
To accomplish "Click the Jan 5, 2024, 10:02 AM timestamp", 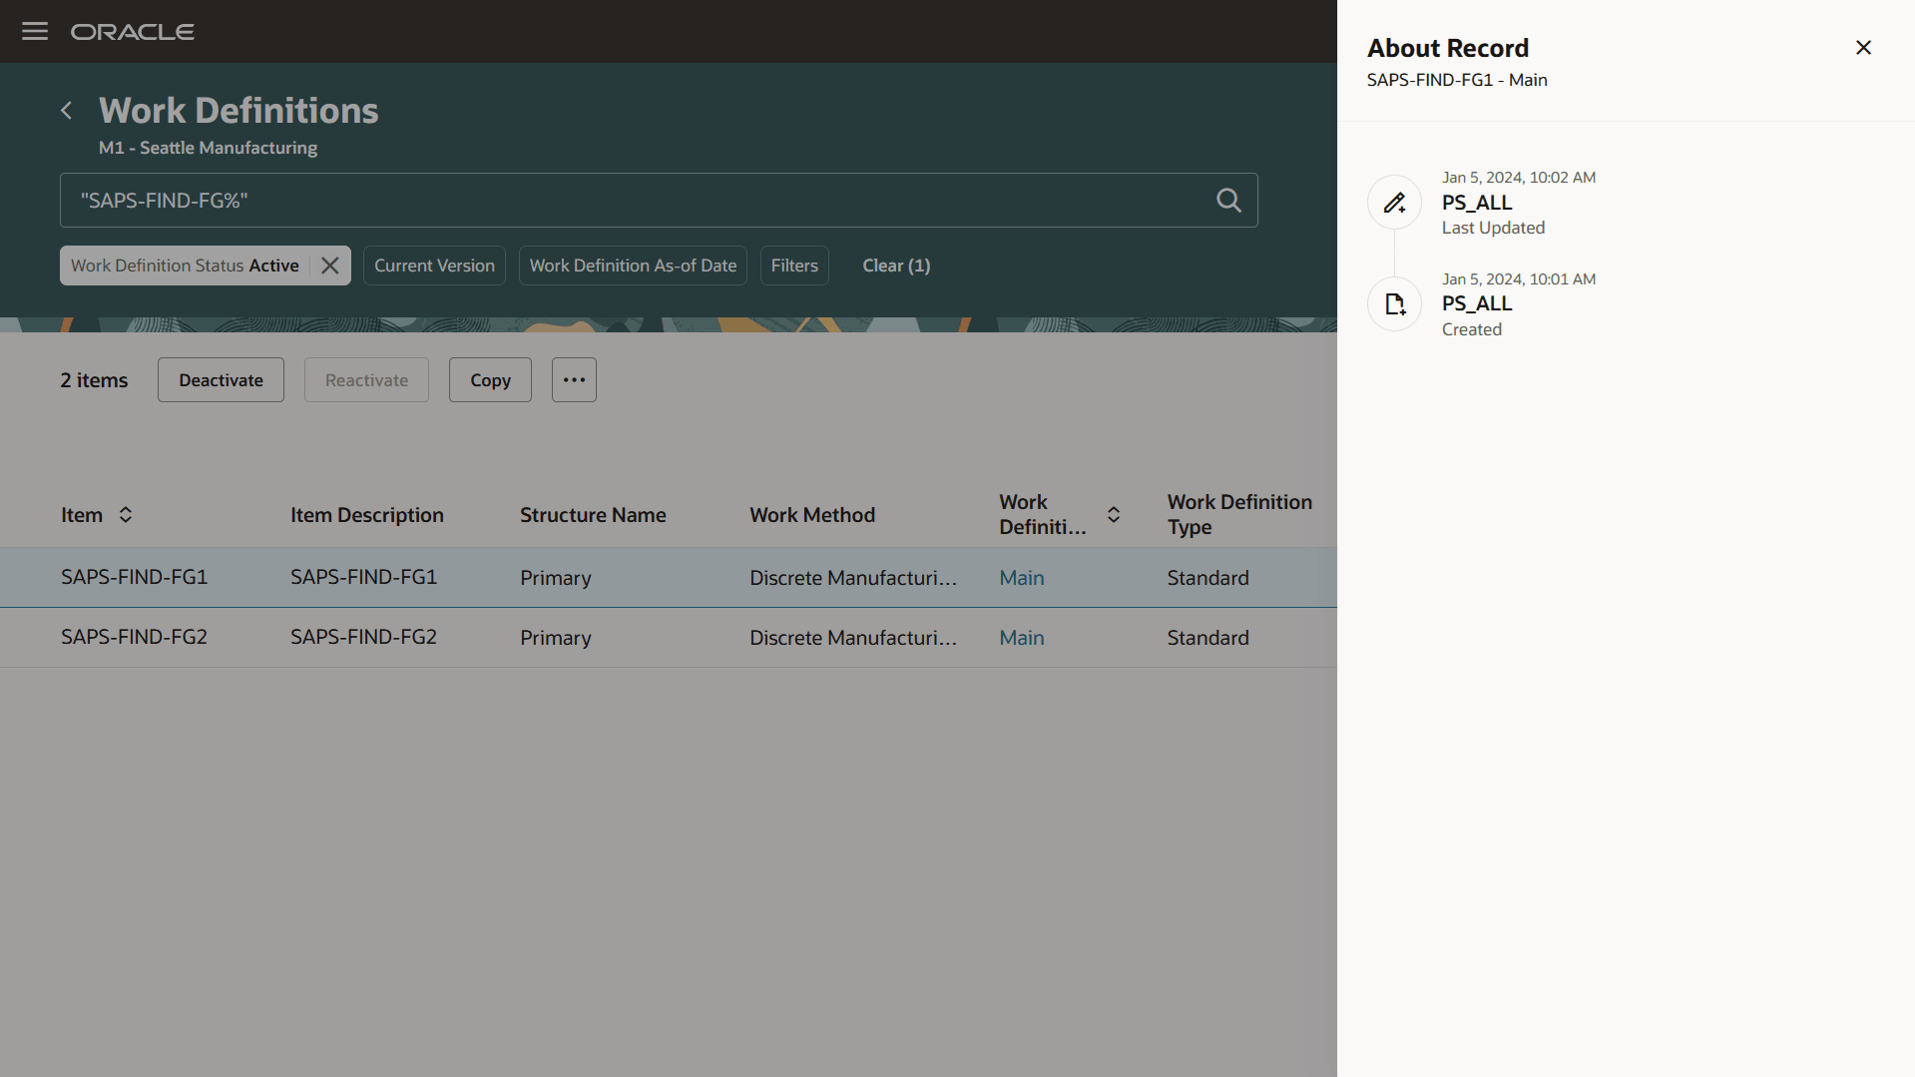I will pyautogui.click(x=1519, y=178).
